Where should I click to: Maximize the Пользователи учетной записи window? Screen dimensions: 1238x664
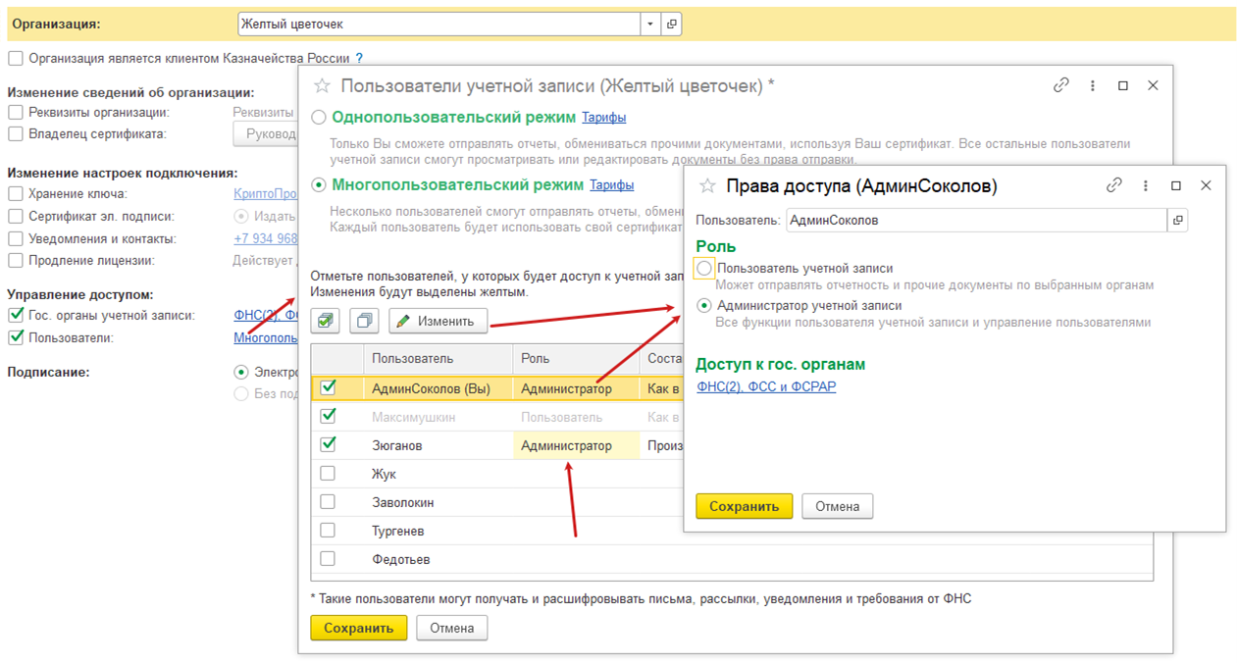pyautogui.click(x=1123, y=85)
